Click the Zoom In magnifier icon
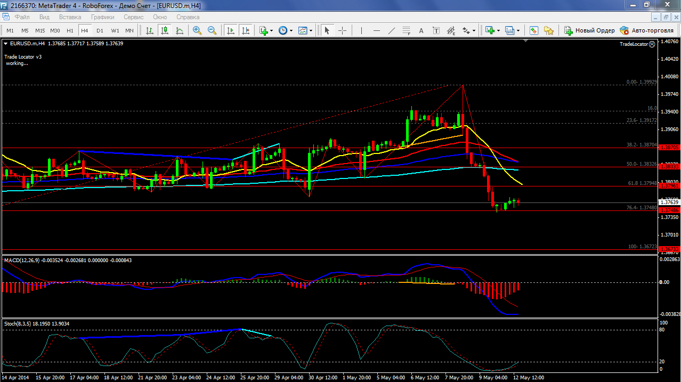 click(197, 30)
